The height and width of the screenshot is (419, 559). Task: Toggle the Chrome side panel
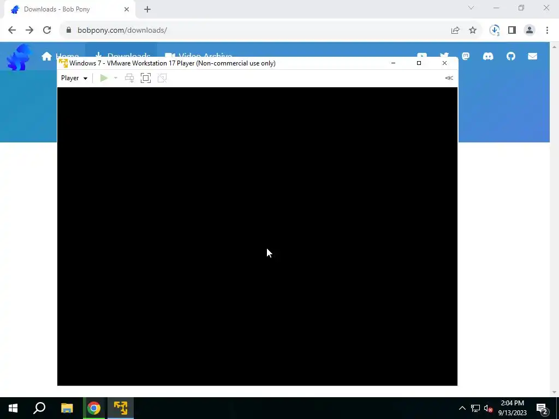(x=512, y=31)
